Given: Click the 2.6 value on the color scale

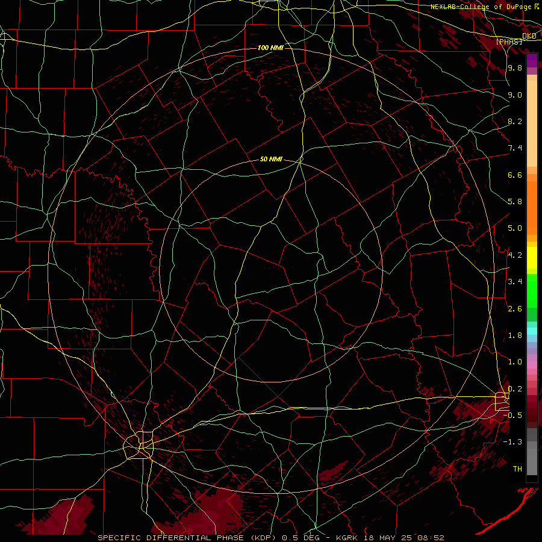Looking at the screenshot, I should click(x=515, y=309).
